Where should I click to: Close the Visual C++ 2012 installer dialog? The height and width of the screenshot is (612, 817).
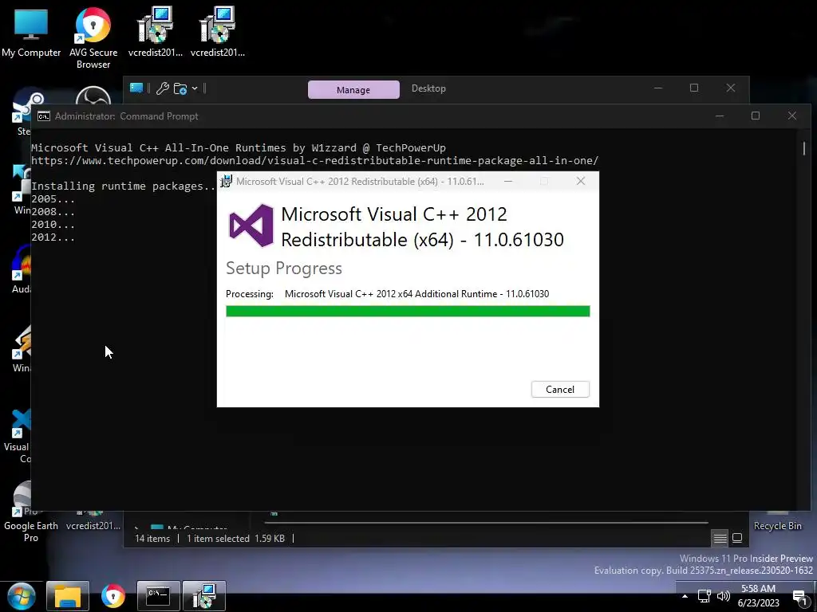[581, 181]
